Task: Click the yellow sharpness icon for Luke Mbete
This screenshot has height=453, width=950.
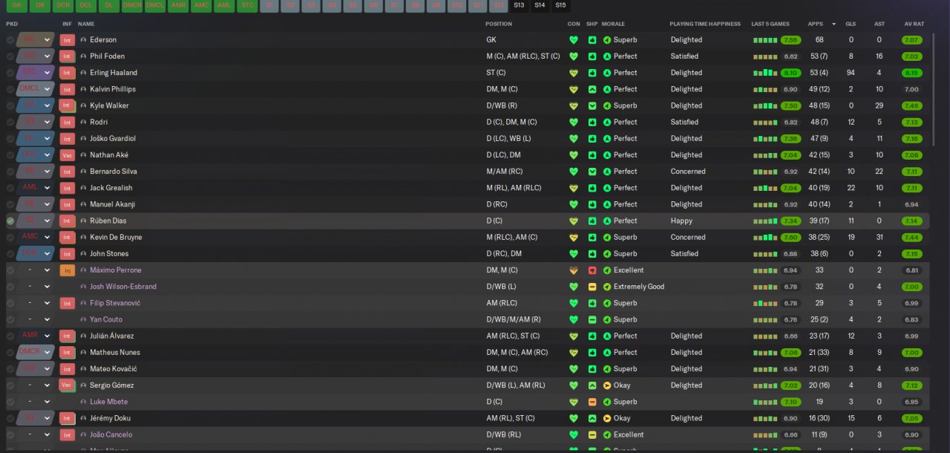Action: point(592,402)
